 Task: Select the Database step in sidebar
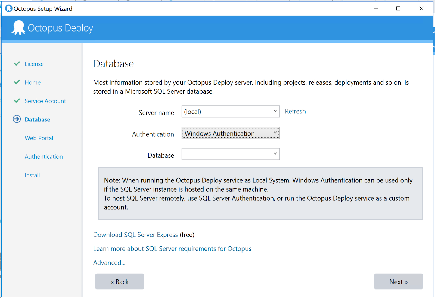pyautogui.click(x=38, y=119)
